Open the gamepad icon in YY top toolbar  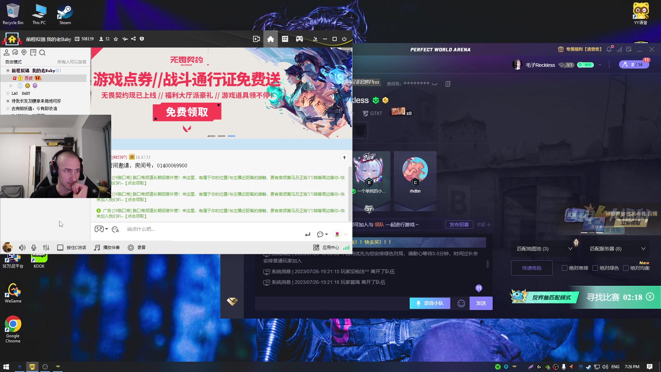click(300, 39)
